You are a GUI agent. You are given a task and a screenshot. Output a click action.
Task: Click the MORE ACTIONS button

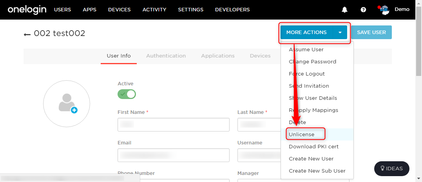[x=306, y=32]
